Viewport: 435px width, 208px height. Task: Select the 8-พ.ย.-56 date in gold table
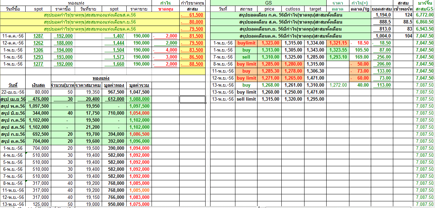(x=13, y=183)
